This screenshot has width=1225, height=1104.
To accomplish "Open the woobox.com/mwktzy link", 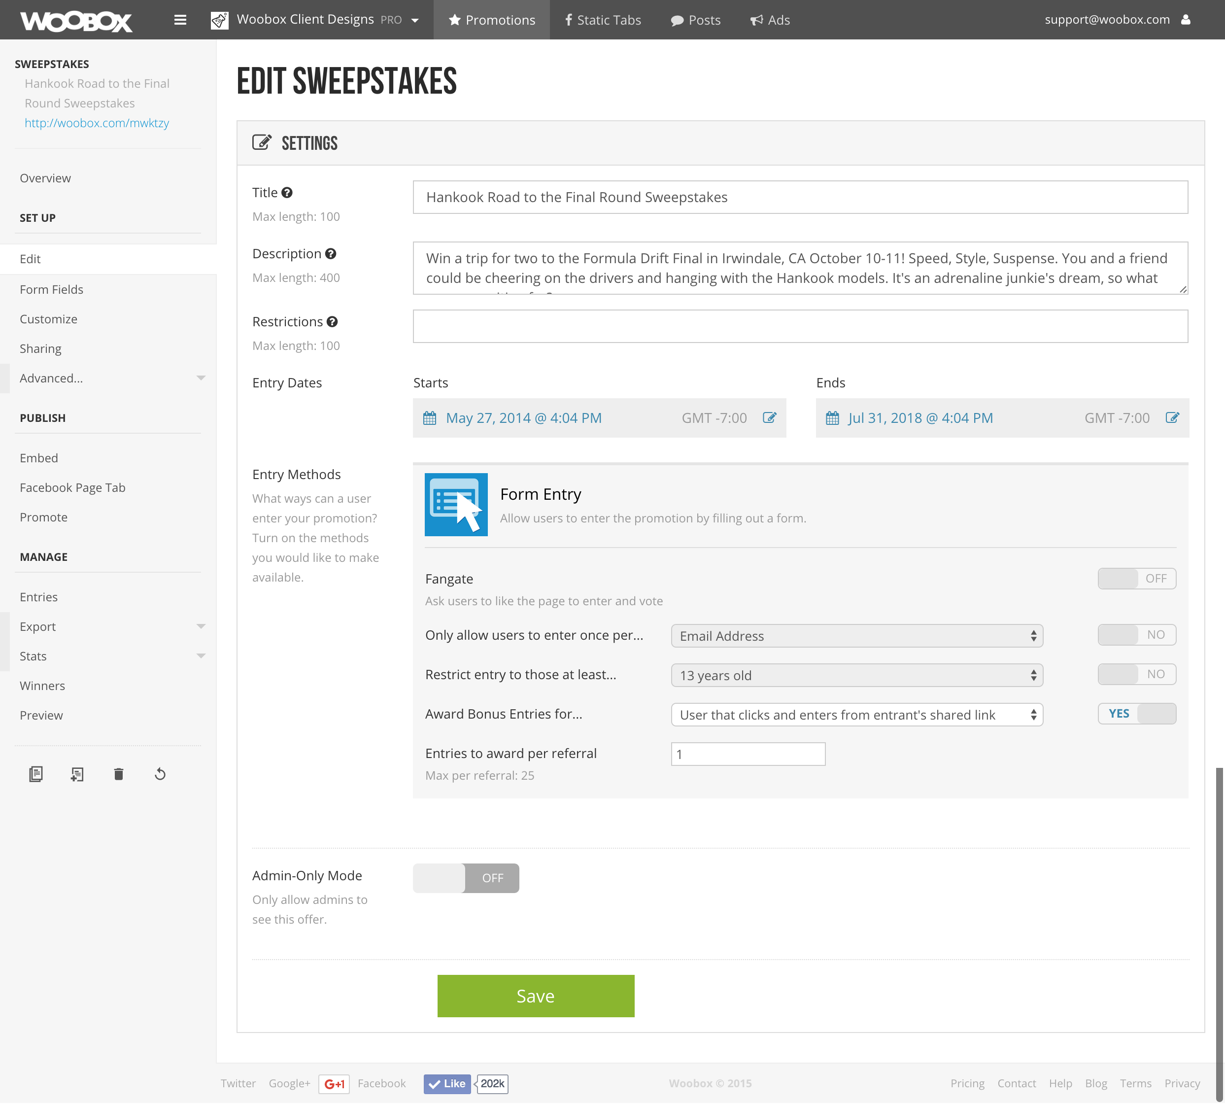I will (97, 123).
